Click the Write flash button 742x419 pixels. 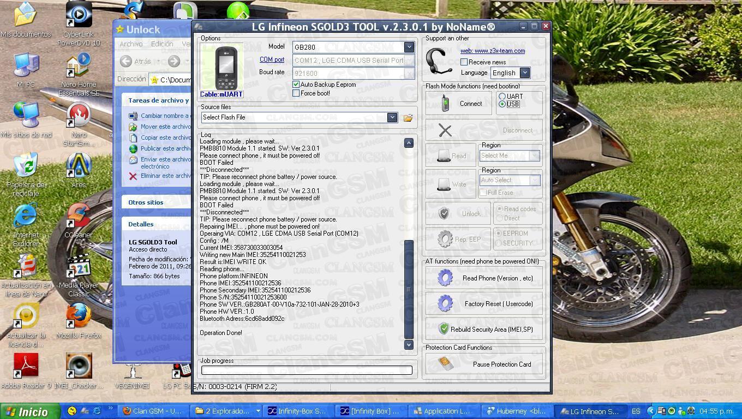click(451, 184)
